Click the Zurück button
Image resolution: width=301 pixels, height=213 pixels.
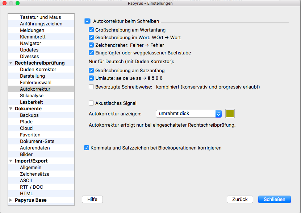240,199
